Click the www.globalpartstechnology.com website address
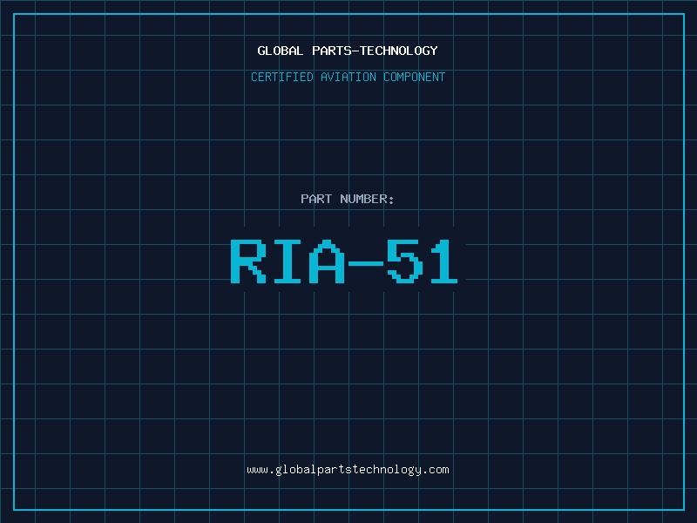 (348, 470)
